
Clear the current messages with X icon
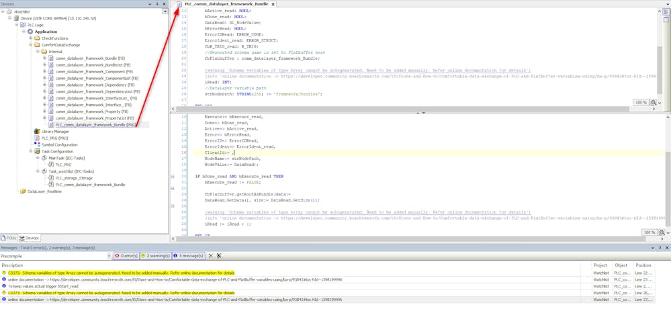(x=210, y=255)
